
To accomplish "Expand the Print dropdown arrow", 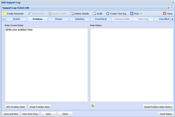I will click(x=141, y=13).
